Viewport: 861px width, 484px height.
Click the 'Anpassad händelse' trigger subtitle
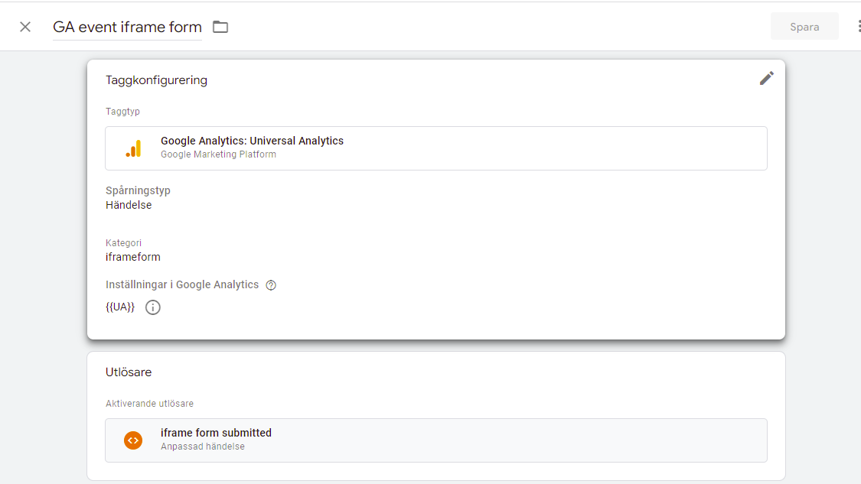[x=202, y=447]
